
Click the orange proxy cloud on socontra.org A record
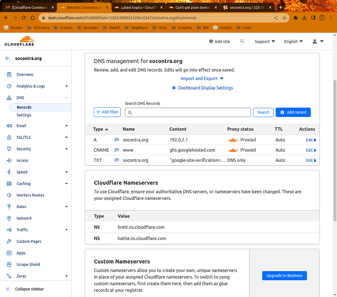[233, 140]
